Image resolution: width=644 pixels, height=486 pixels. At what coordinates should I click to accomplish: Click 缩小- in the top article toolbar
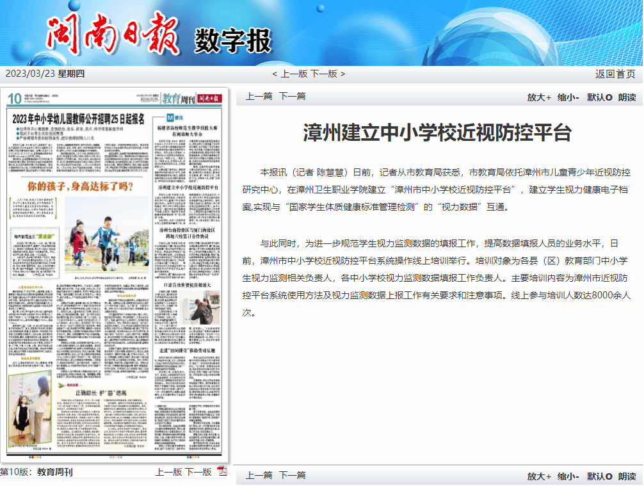pyautogui.click(x=568, y=97)
